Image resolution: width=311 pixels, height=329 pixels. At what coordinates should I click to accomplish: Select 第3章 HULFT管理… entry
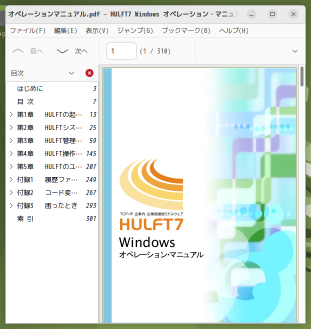coord(52,140)
